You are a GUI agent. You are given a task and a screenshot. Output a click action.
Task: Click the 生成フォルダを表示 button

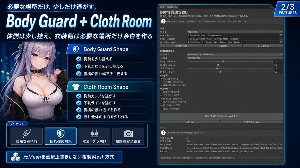click(x=252, y=122)
